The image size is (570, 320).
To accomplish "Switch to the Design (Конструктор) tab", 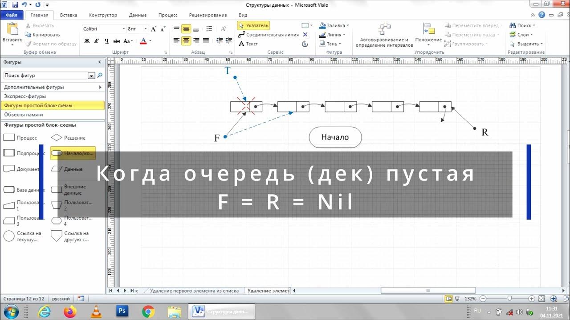I will point(103,15).
